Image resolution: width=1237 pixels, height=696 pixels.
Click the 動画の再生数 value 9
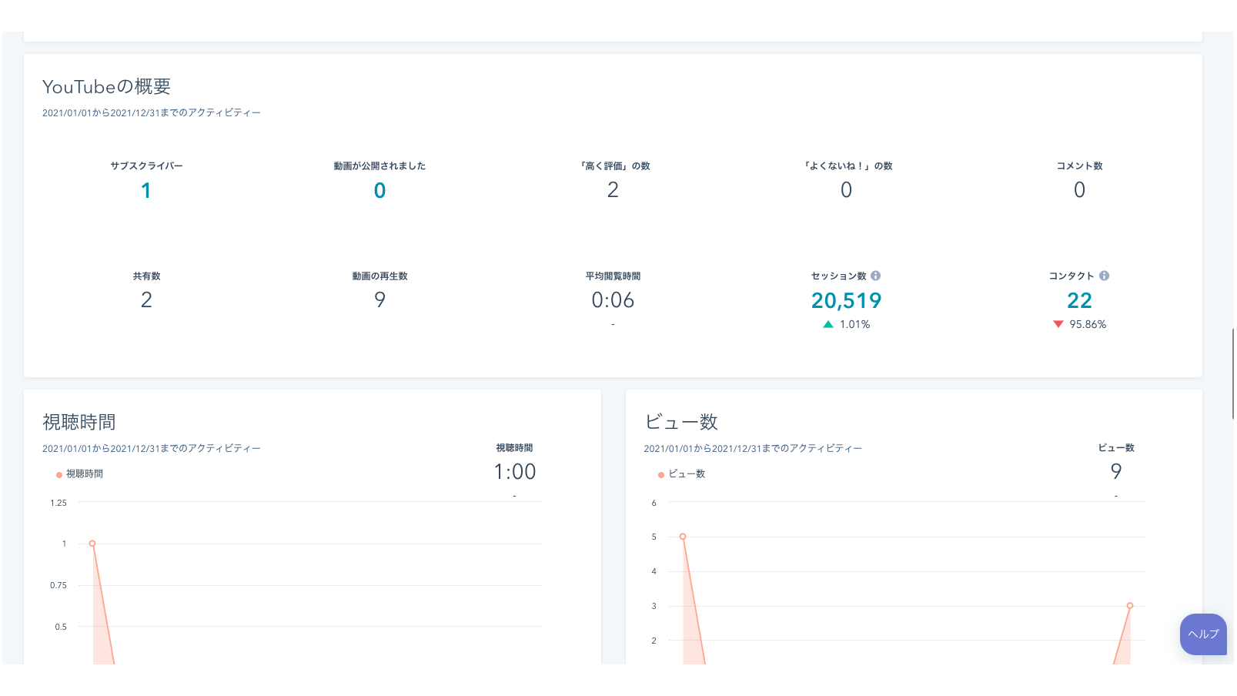coord(379,300)
